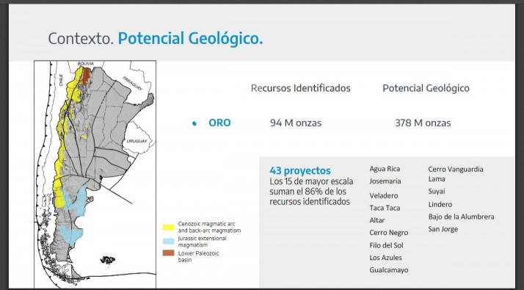
Task: Select 'Cerro Vanguardia' in project list
Action: 456,170
